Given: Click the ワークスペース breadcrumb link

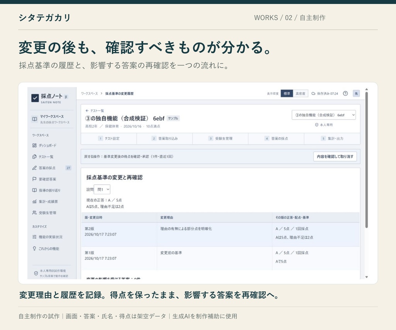Looking at the screenshot, I should coord(89,94).
